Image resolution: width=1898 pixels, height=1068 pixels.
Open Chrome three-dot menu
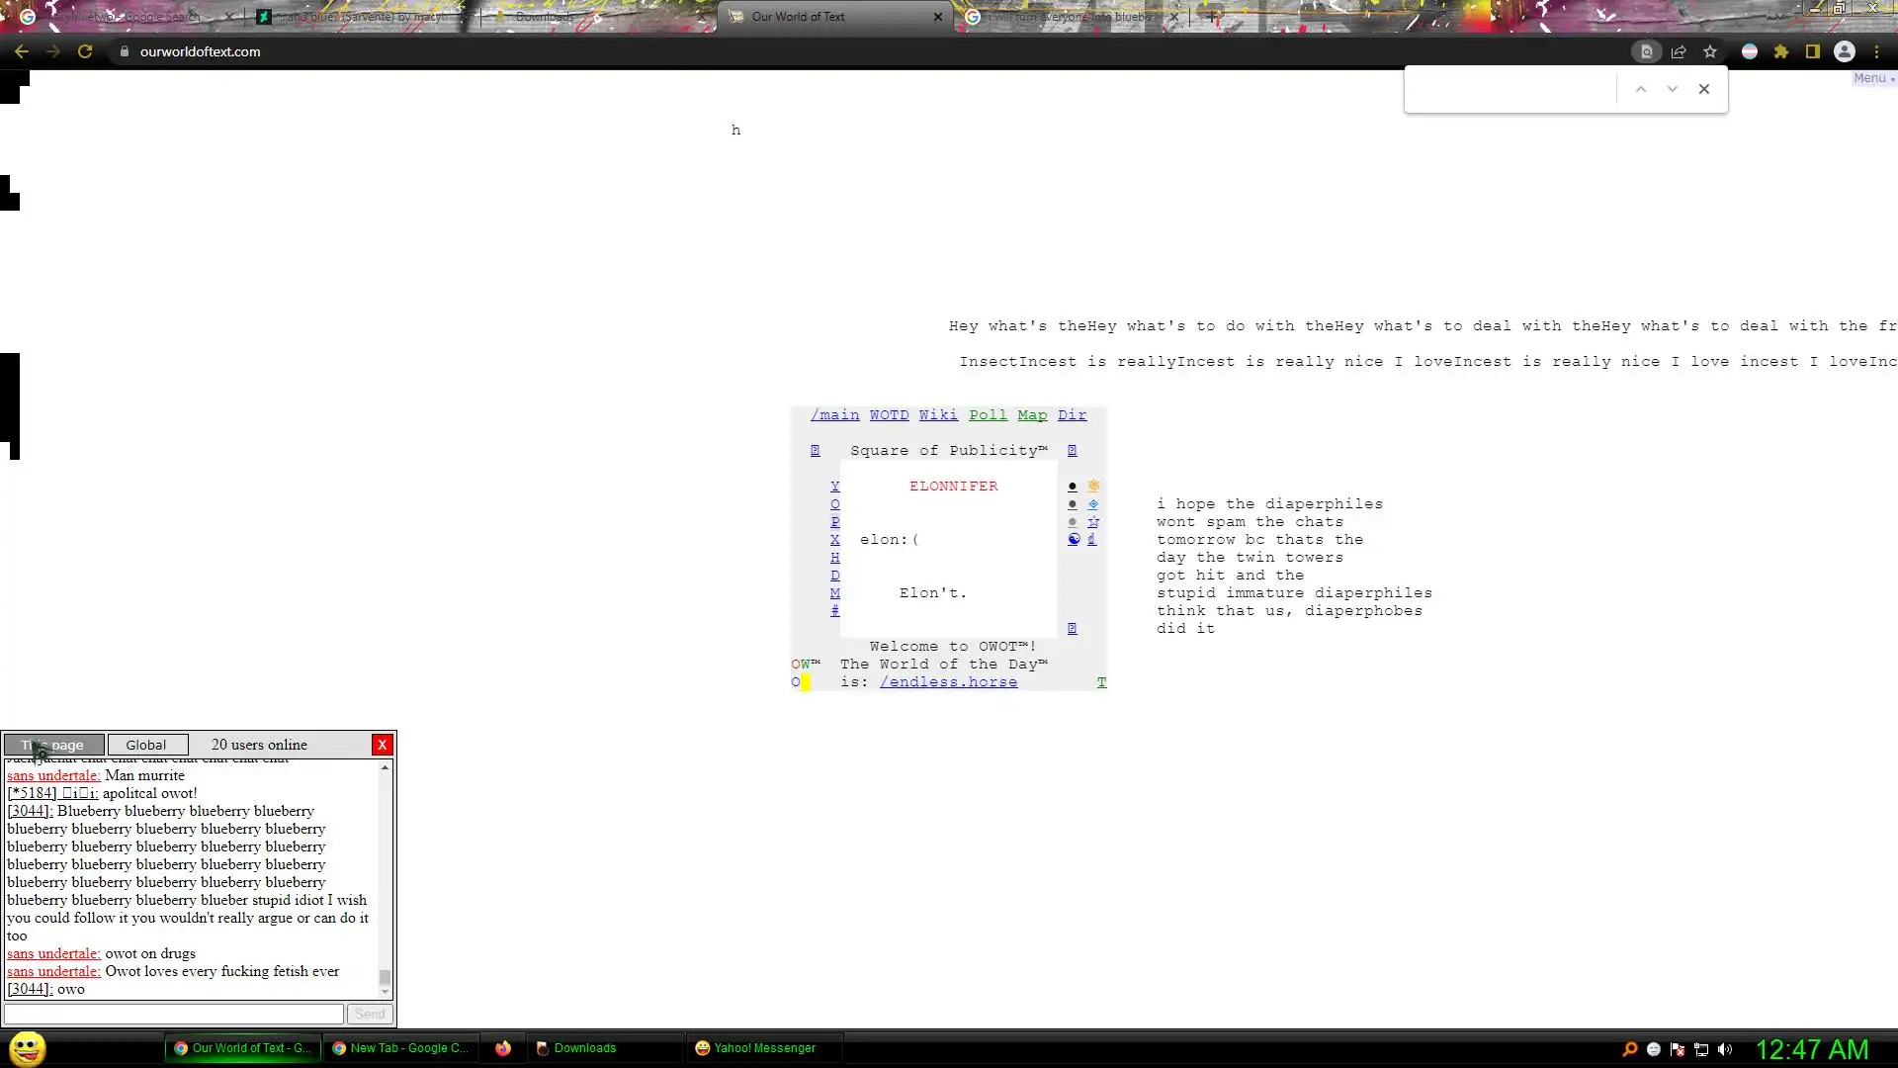click(x=1877, y=51)
